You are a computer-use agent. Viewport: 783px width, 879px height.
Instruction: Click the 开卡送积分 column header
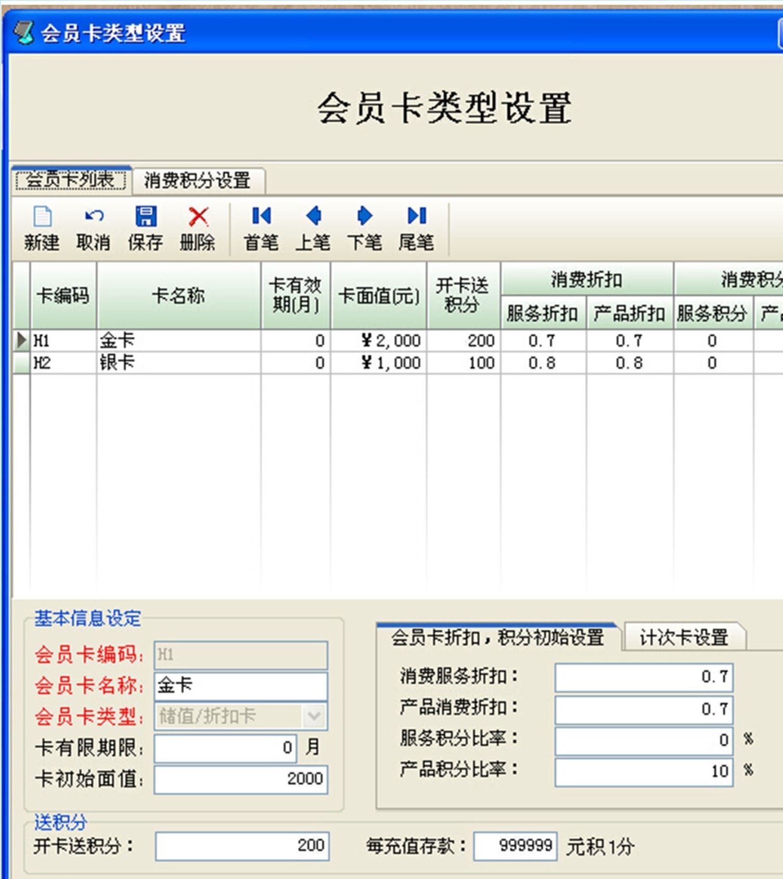point(463,295)
